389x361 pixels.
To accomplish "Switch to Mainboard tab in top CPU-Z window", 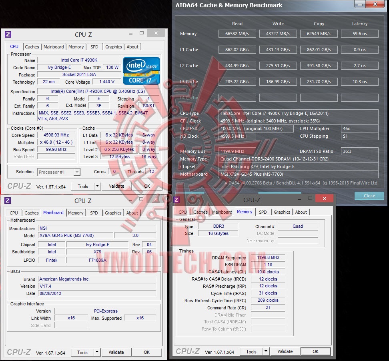I will pos(54,47).
